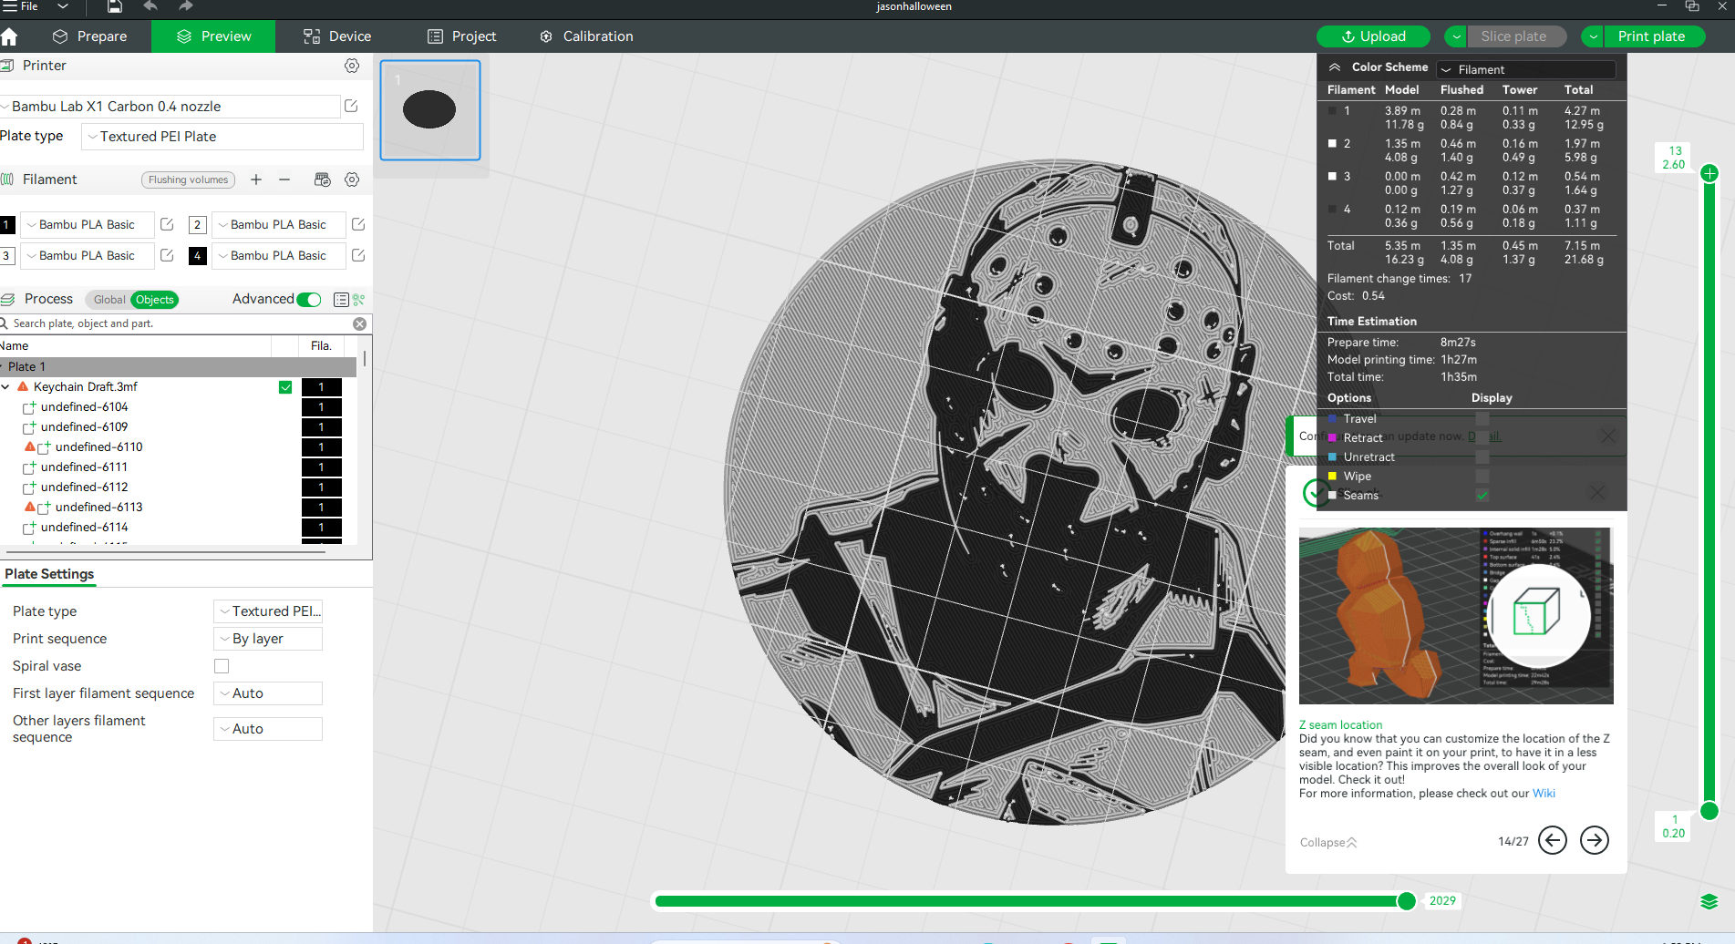Switch to the Device tab
This screenshot has width=1735, height=944.
tap(337, 36)
